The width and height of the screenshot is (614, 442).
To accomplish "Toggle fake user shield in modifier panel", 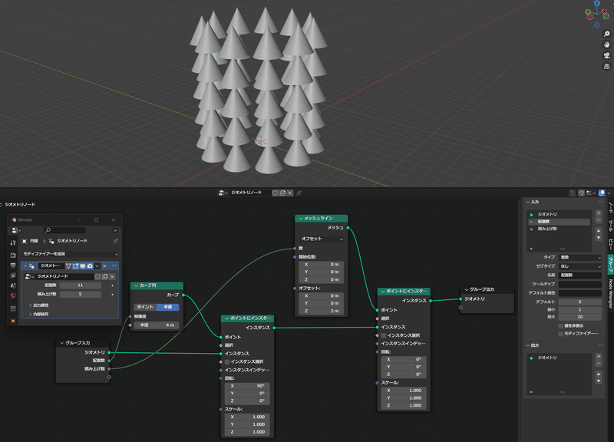I will (x=97, y=276).
